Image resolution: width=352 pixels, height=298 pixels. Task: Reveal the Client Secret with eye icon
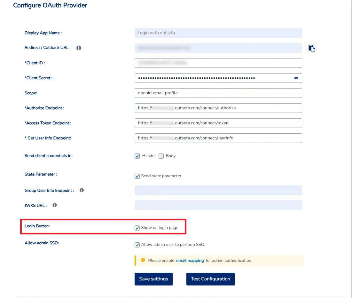tap(296, 78)
